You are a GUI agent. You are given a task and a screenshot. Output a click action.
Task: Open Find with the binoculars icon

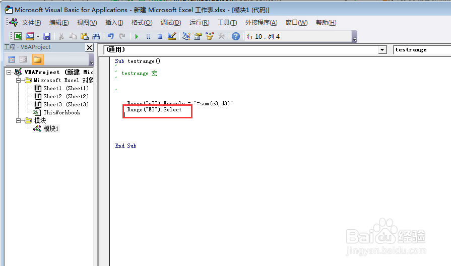coord(96,36)
